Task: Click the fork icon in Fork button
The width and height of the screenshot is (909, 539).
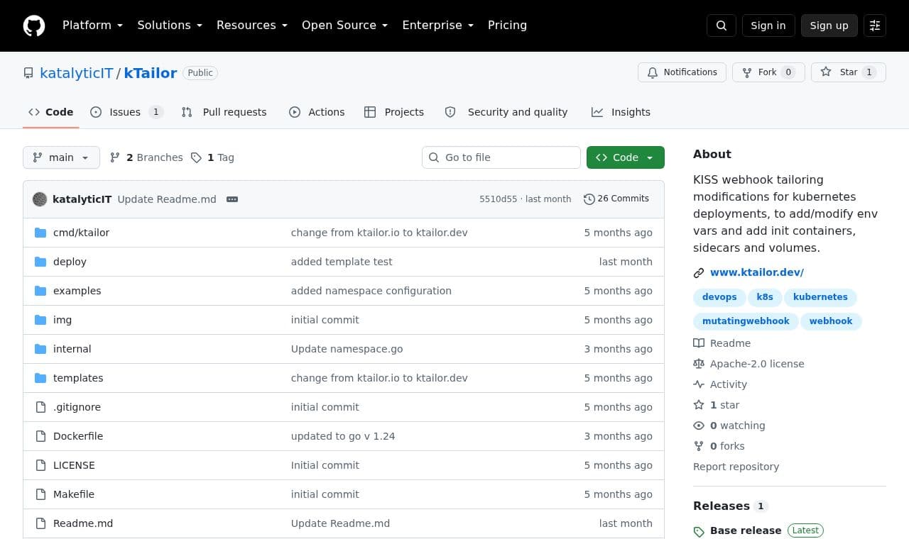Action: 747,72
